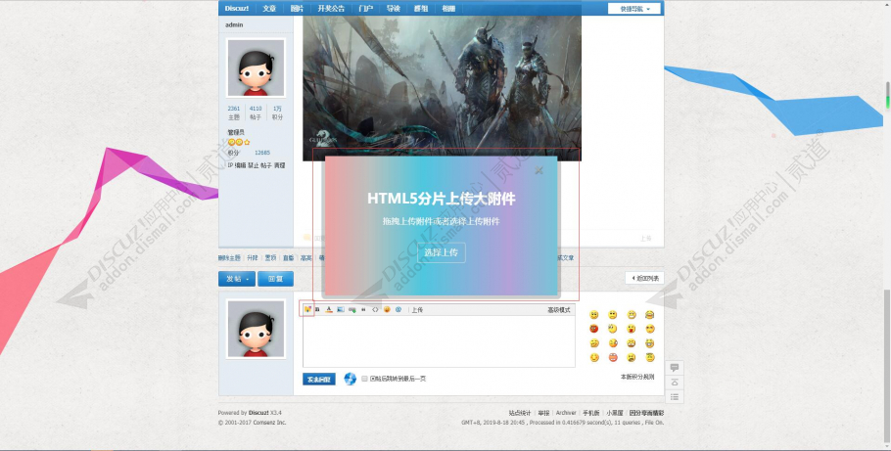
Task: Click the admin username in post sidebar
Action: (234, 25)
